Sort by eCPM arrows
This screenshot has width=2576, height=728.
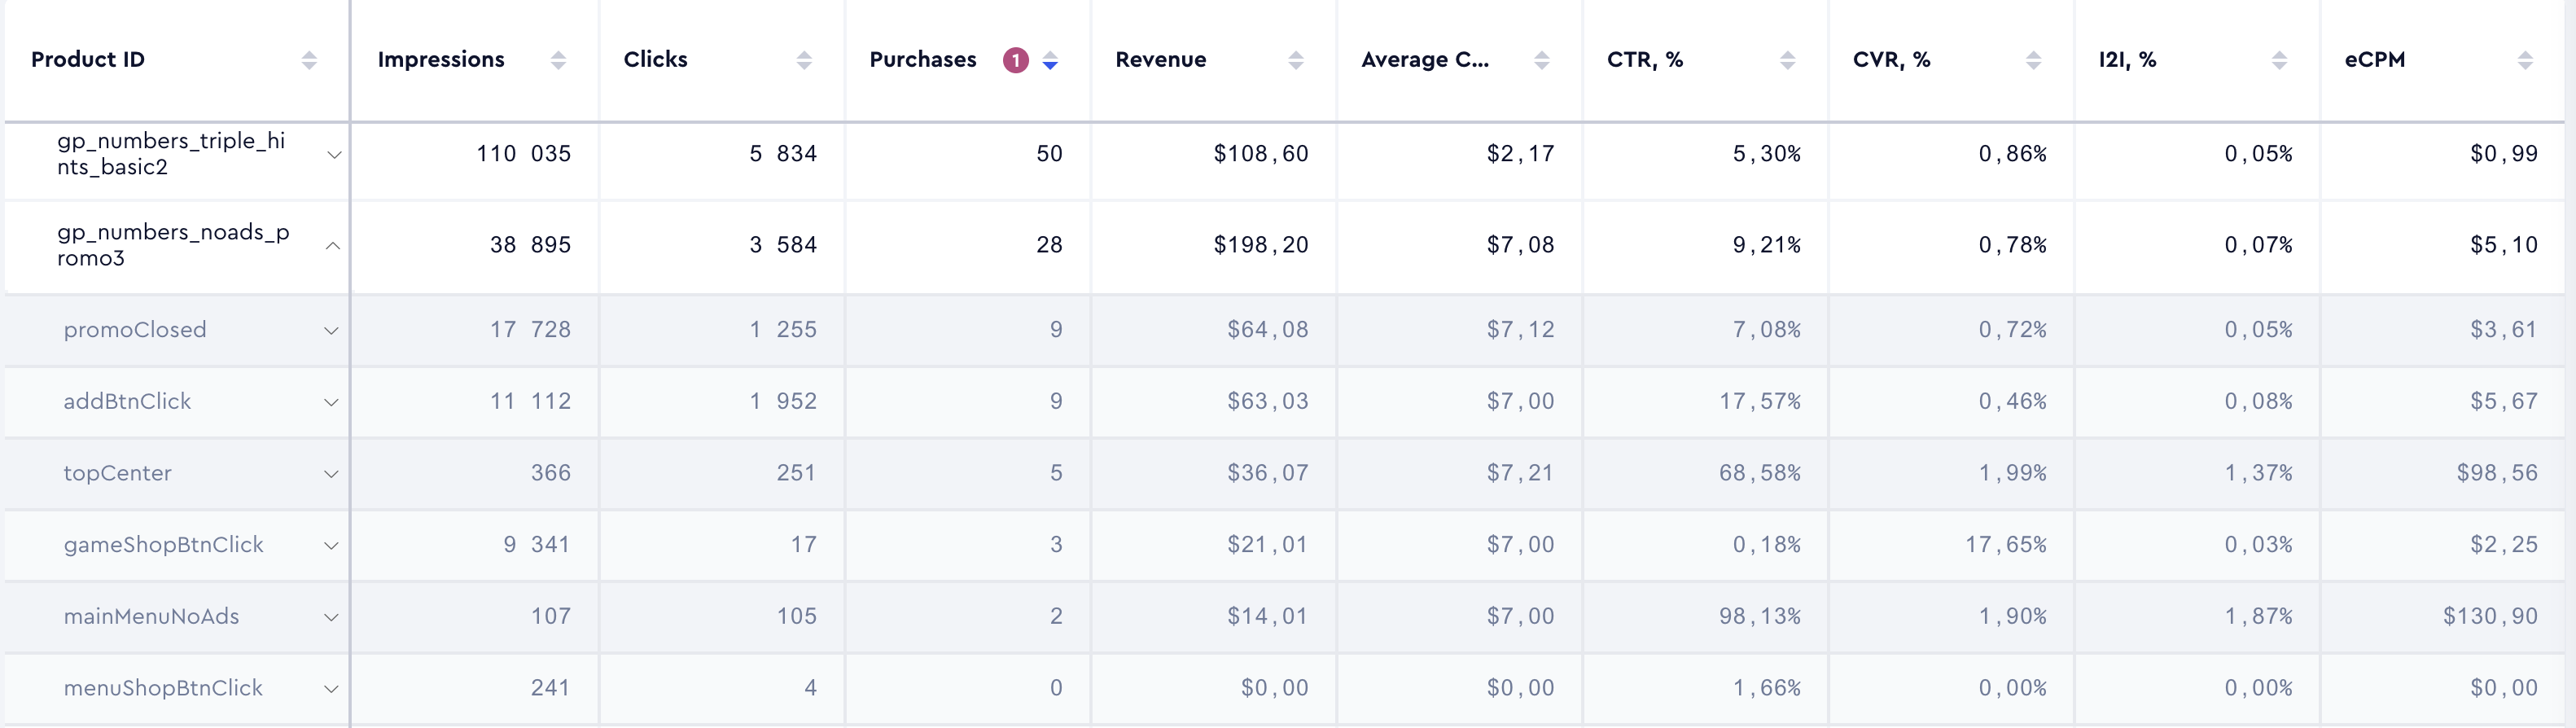click(2526, 60)
